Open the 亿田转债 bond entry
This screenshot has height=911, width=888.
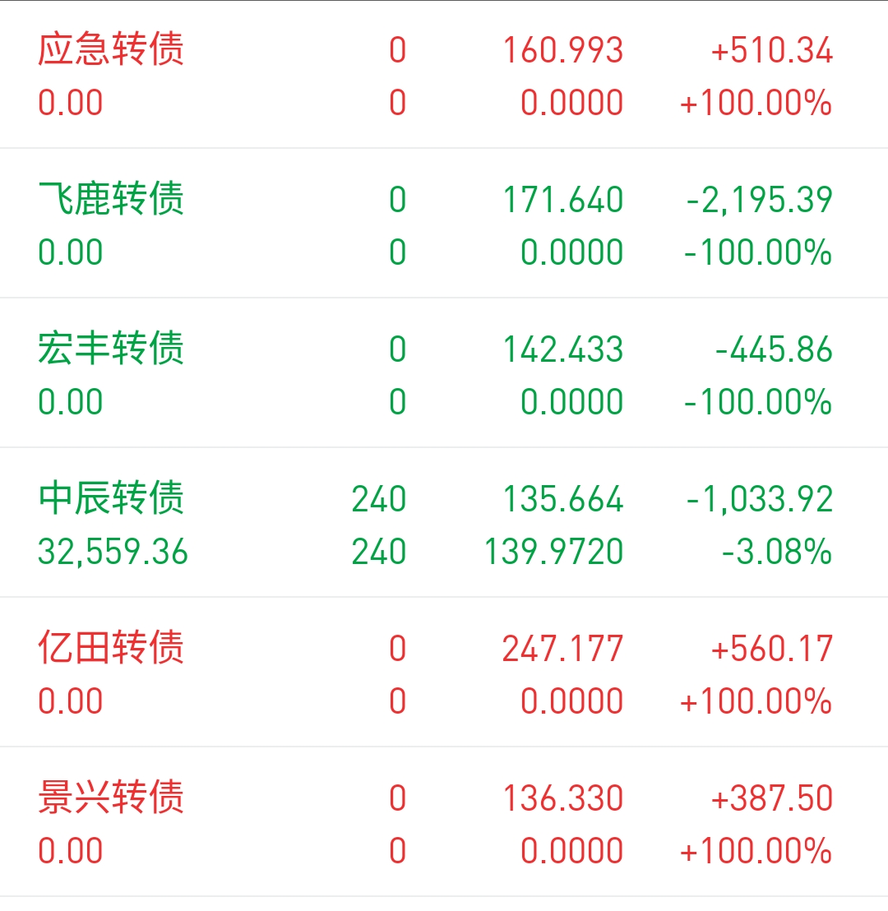point(444,673)
